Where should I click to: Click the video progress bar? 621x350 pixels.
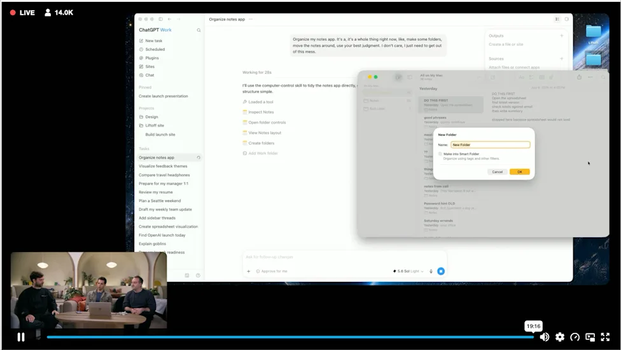(290, 337)
